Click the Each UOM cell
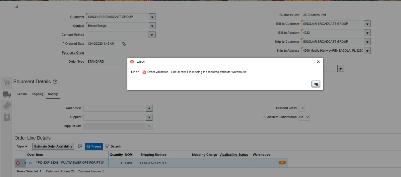The width and height of the screenshot is (401, 177). [x=128, y=163]
